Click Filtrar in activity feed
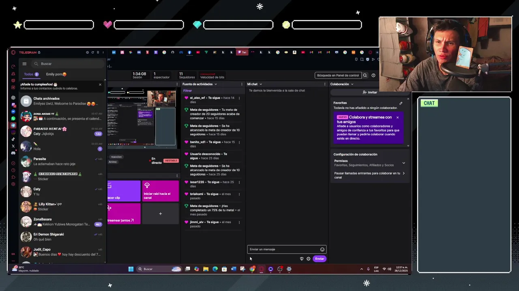The width and height of the screenshot is (519, 291). coord(187,91)
